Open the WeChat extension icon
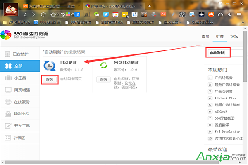This screenshot has height=165, width=248. (x=96, y=15)
